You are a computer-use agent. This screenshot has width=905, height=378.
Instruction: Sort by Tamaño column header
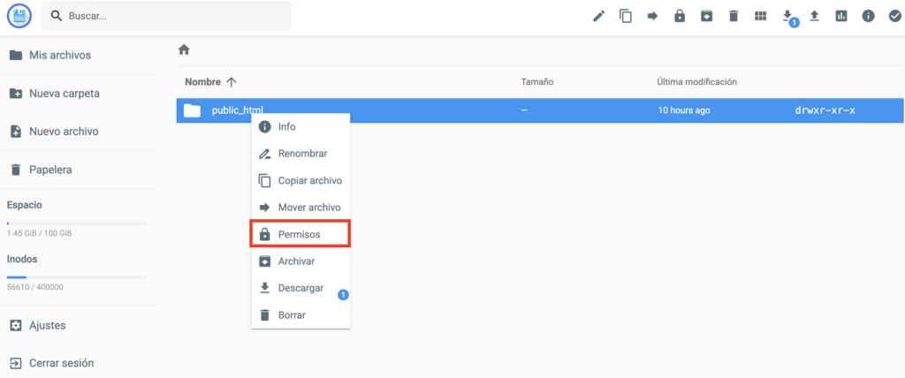tap(536, 82)
